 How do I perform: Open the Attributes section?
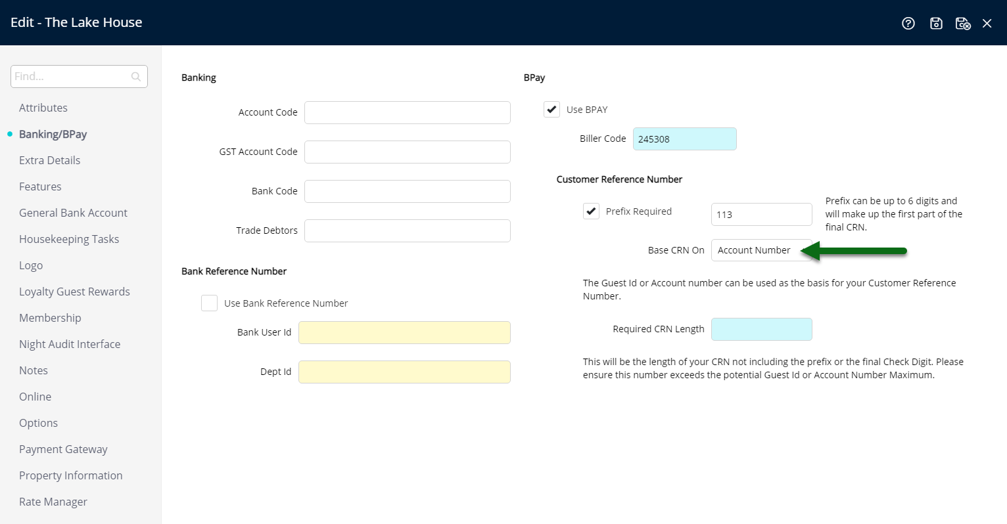[43, 108]
